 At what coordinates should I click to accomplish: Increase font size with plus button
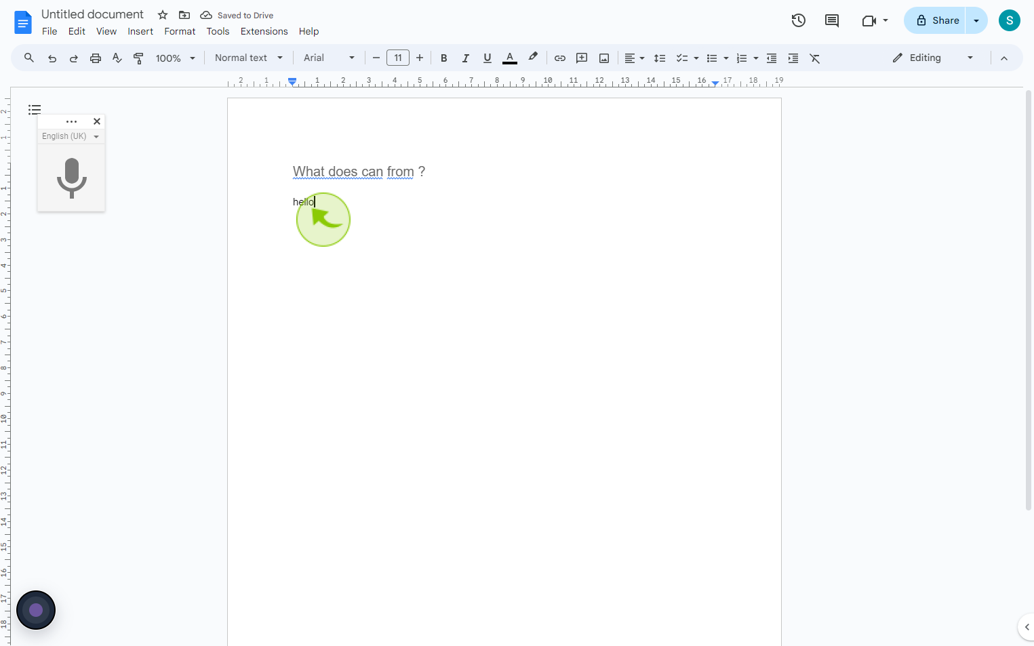pyautogui.click(x=420, y=58)
